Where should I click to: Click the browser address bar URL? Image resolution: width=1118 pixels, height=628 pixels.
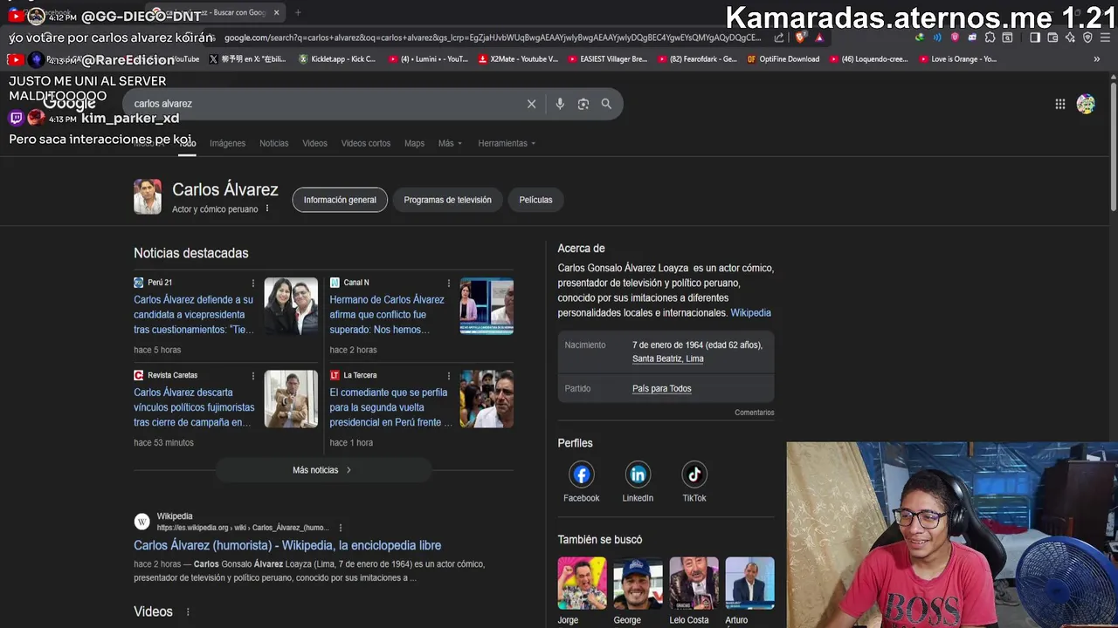[493, 38]
